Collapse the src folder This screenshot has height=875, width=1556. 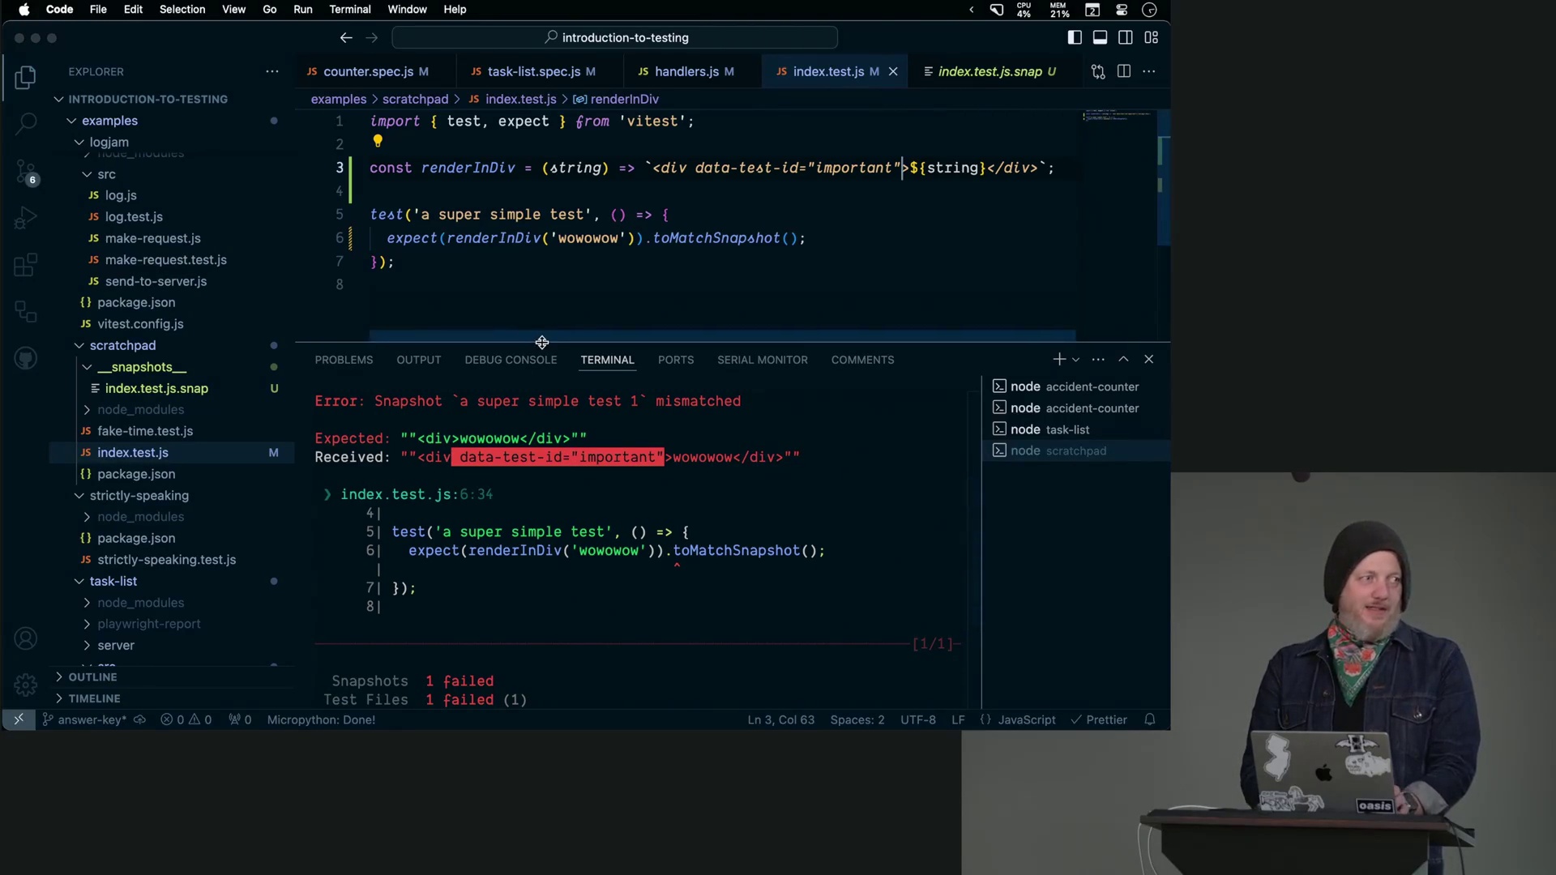(x=106, y=174)
